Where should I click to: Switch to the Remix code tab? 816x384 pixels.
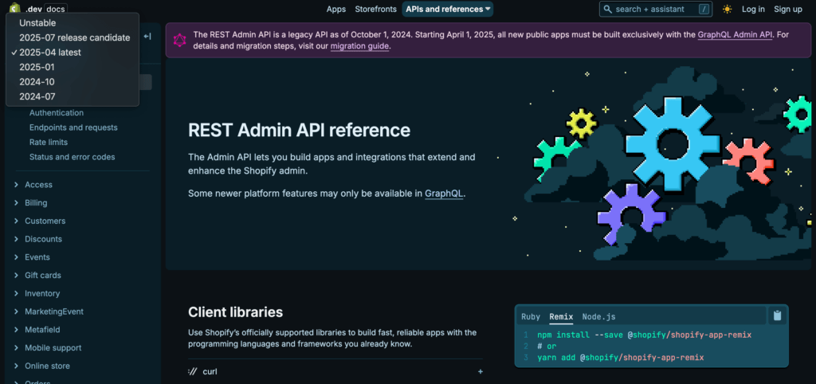click(x=561, y=317)
